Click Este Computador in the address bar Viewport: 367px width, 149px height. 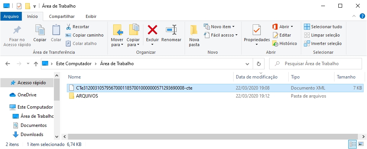click(x=74, y=63)
